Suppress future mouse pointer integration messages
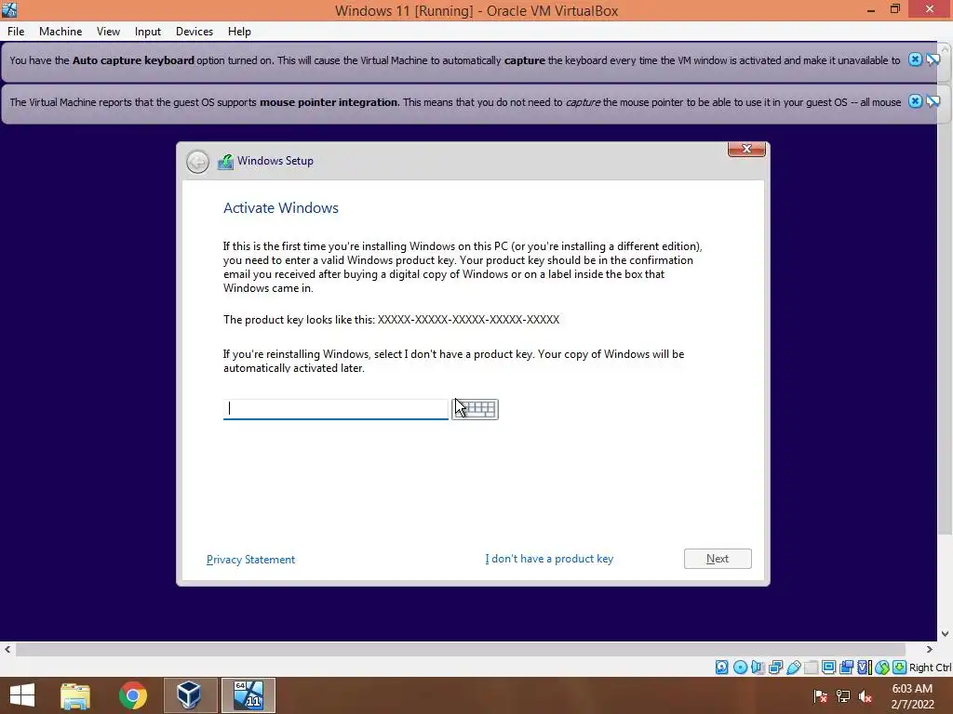953x714 pixels. tap(933, 101)
